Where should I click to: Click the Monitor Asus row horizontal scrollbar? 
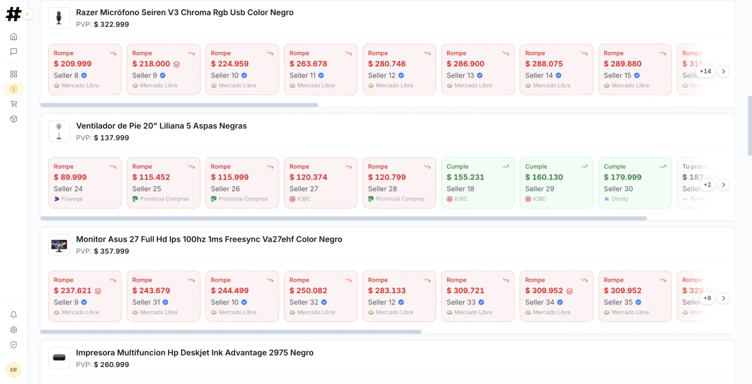tap(231, 332)
